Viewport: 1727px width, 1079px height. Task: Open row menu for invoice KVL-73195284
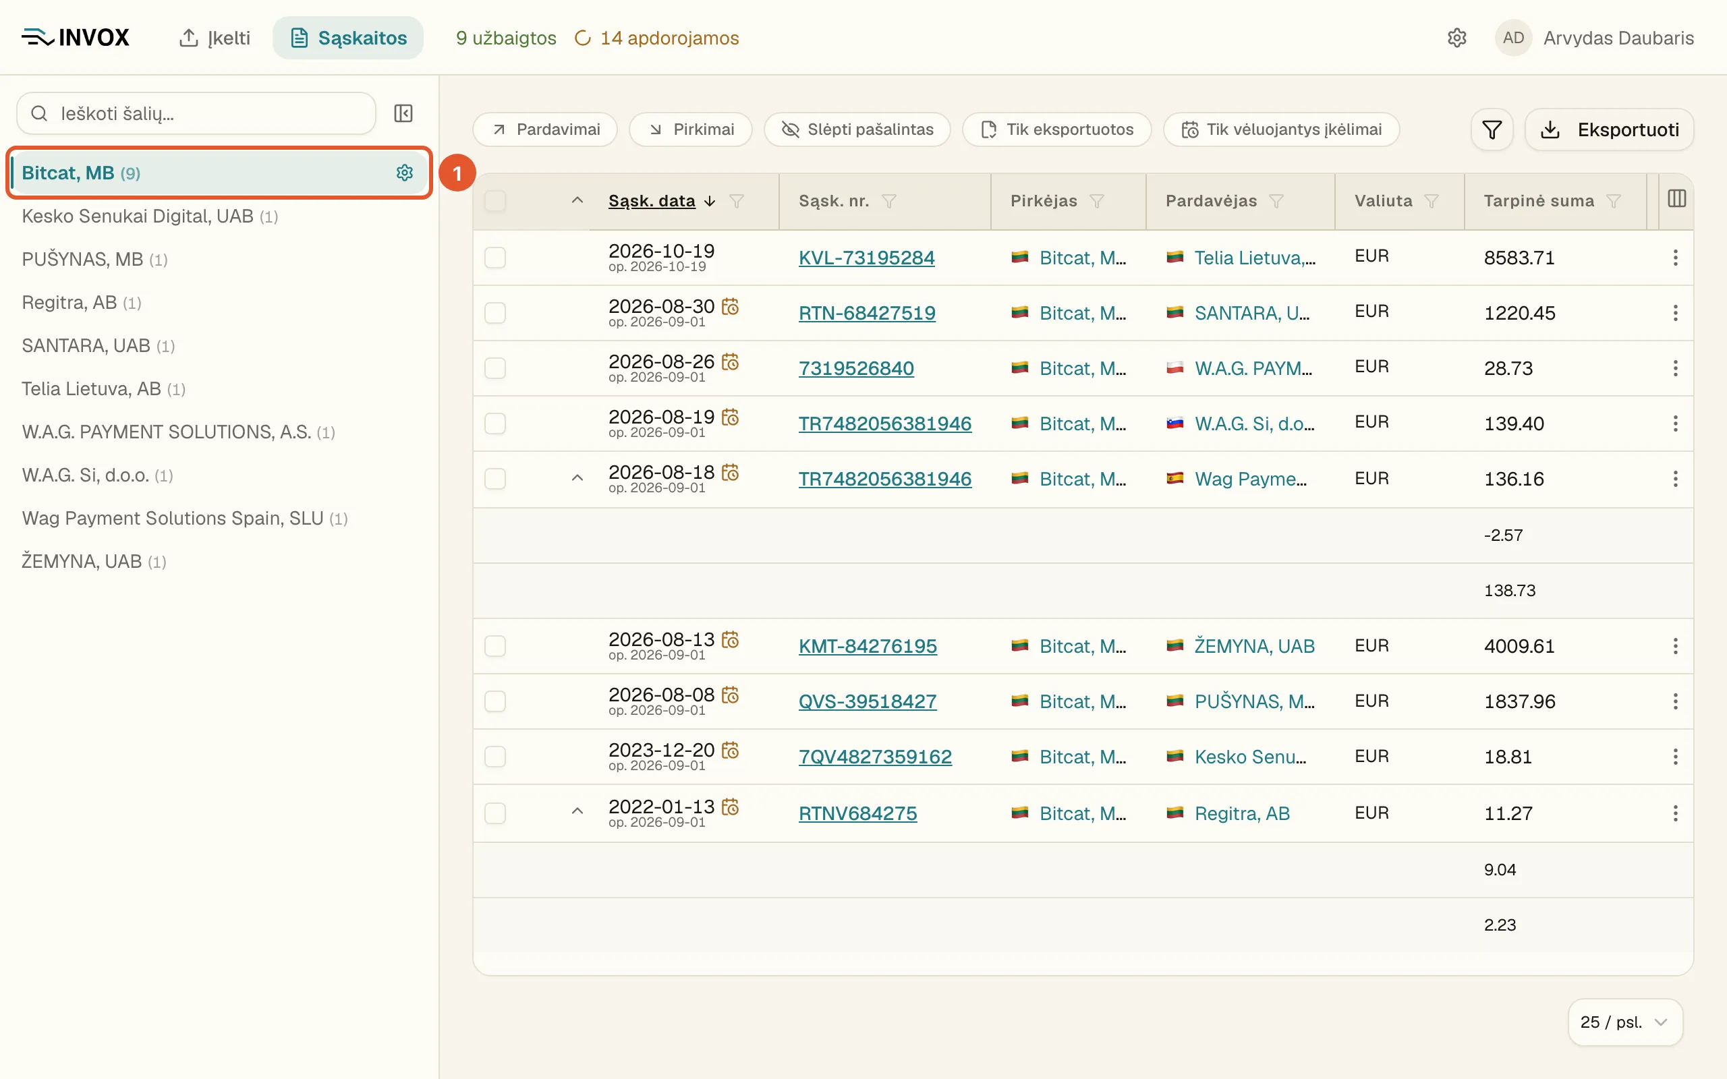click(x=1675, y=258)
